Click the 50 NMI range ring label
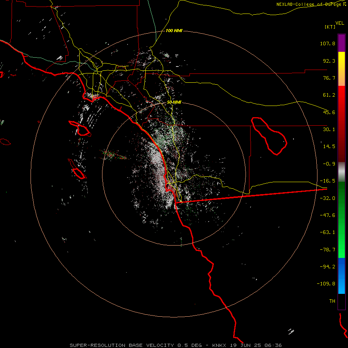 point(174,102)
